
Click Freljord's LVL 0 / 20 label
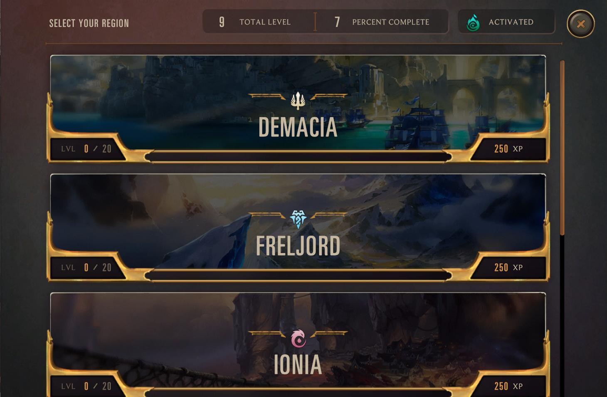tap(86, 267)
